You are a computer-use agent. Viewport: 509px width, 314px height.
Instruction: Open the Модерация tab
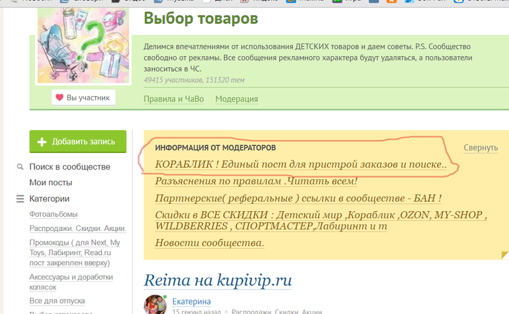coord(236,99)
